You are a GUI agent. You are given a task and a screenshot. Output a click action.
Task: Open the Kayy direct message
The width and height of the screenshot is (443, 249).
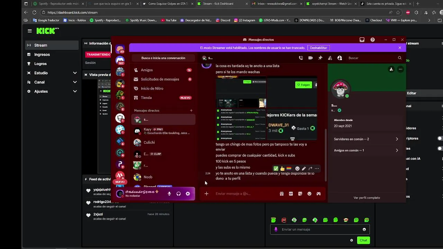click(x=163, y=131)
